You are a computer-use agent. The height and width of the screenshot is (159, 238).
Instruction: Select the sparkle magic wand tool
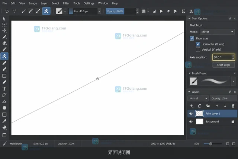tap(4, 127)
